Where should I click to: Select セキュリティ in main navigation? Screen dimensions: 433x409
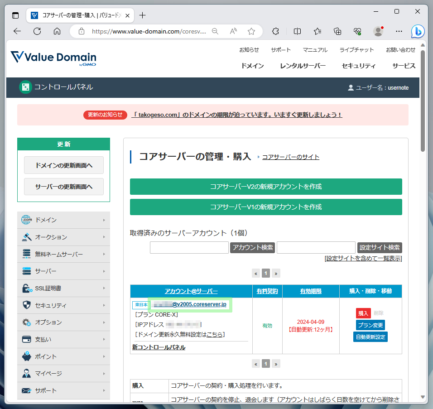[358, 66]
